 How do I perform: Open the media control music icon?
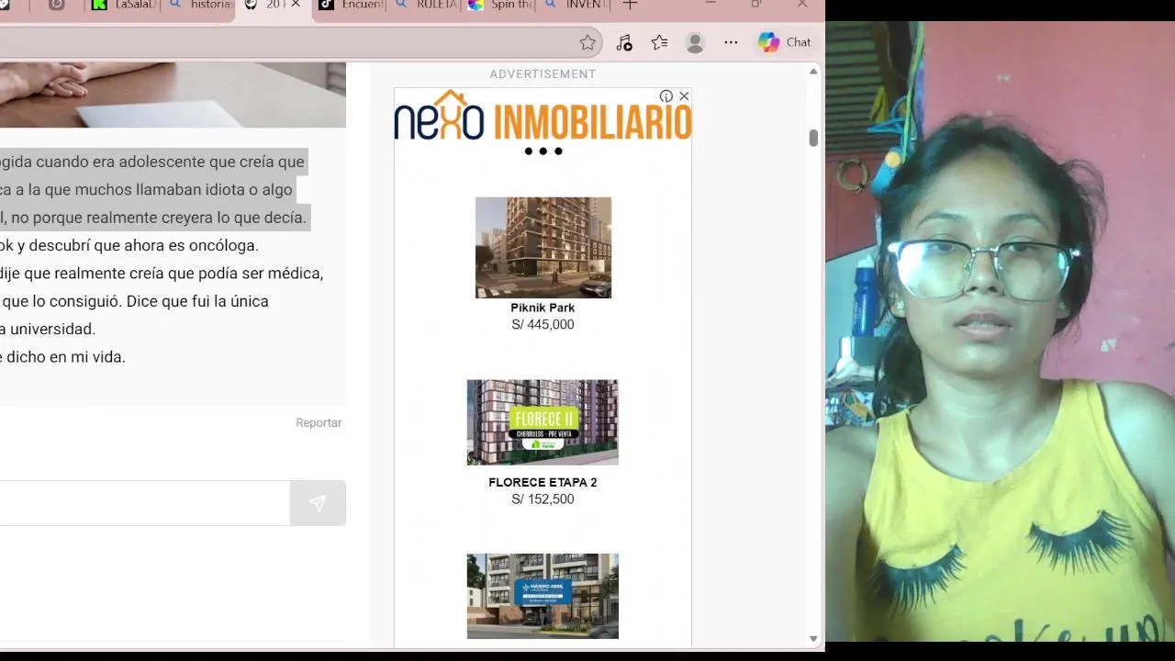[x=624, y=42]
